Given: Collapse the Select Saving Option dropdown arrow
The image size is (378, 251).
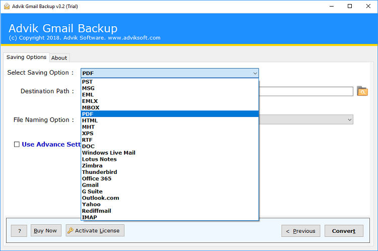Looking at the screenshot, I should [255, 73].
